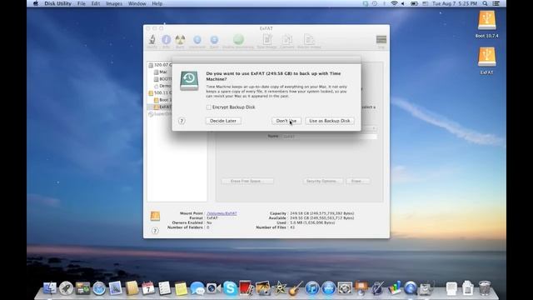This screenshot has height=300, width=533.
Task: Select the ExFAT drive icon on desktop
Action: click(x=486, y=57)
